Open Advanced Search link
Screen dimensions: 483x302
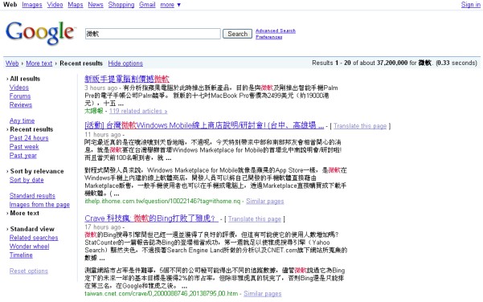point(276,31)
